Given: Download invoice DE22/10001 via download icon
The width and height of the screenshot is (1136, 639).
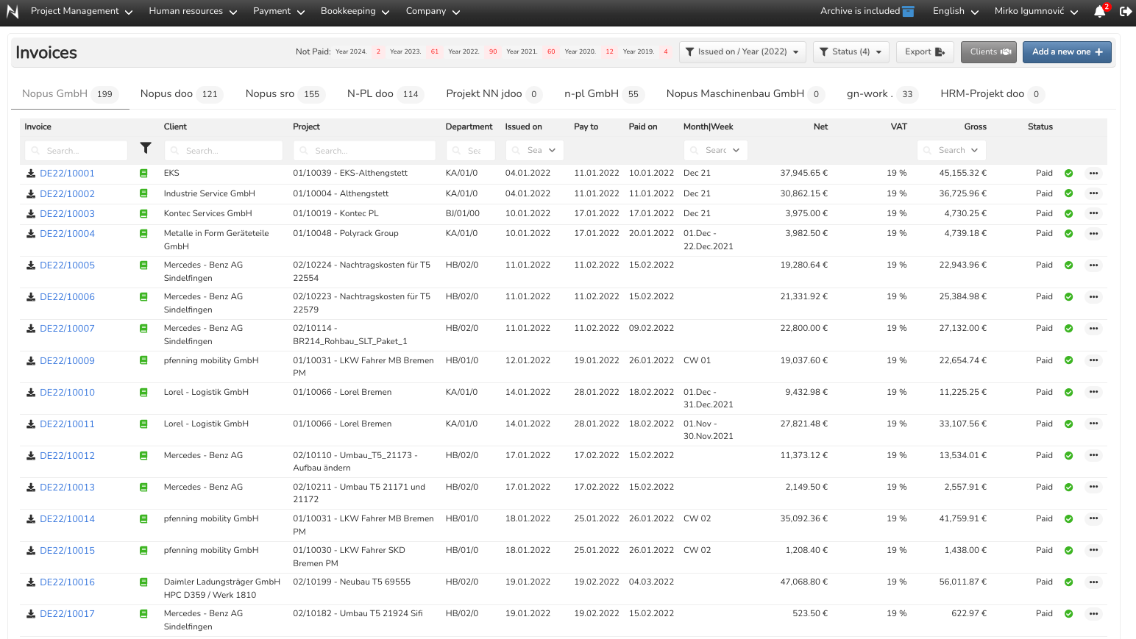Looking at the screenshot, I should tap(31, 174).
